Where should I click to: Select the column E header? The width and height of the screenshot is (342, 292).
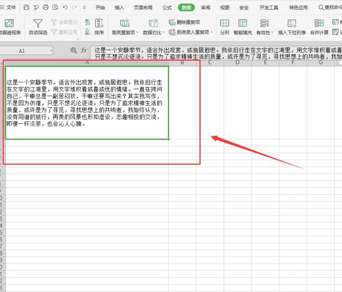coord(265,63)
